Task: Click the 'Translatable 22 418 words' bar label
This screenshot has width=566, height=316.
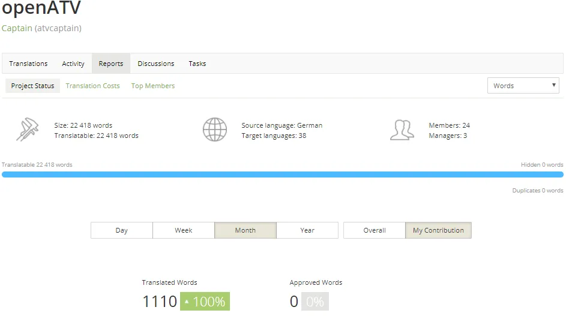Action: tap(37, 164)
